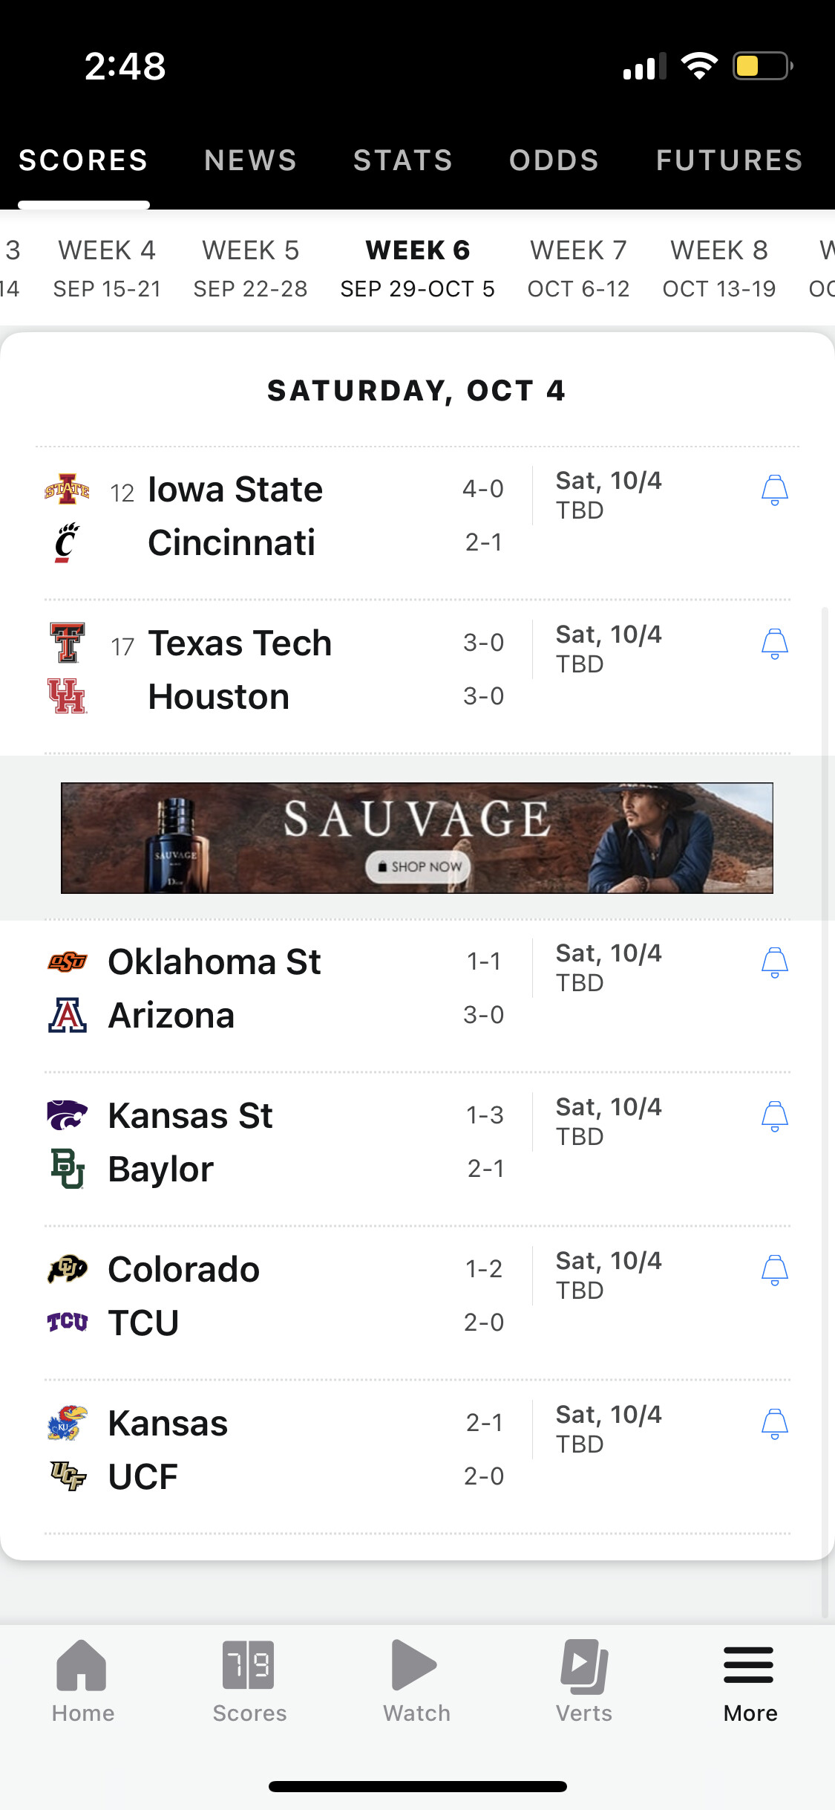Select Week 5 Sep 22-28
The height and width of the screenshot is (1810, 835).
(x=250, y=268)
